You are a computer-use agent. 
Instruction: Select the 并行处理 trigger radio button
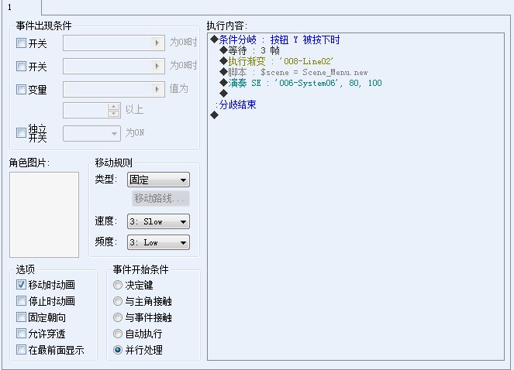[118, 350]
